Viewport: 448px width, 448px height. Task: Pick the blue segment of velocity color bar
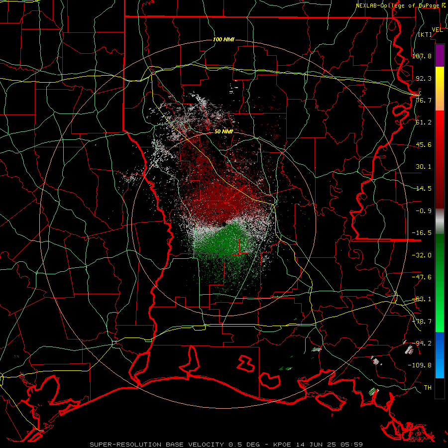[440, 355]
